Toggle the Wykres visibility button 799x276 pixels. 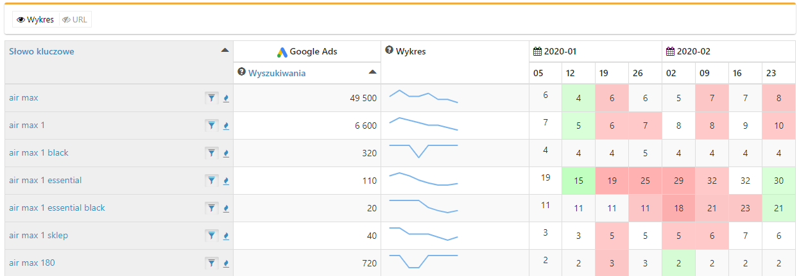pos(35,20)
